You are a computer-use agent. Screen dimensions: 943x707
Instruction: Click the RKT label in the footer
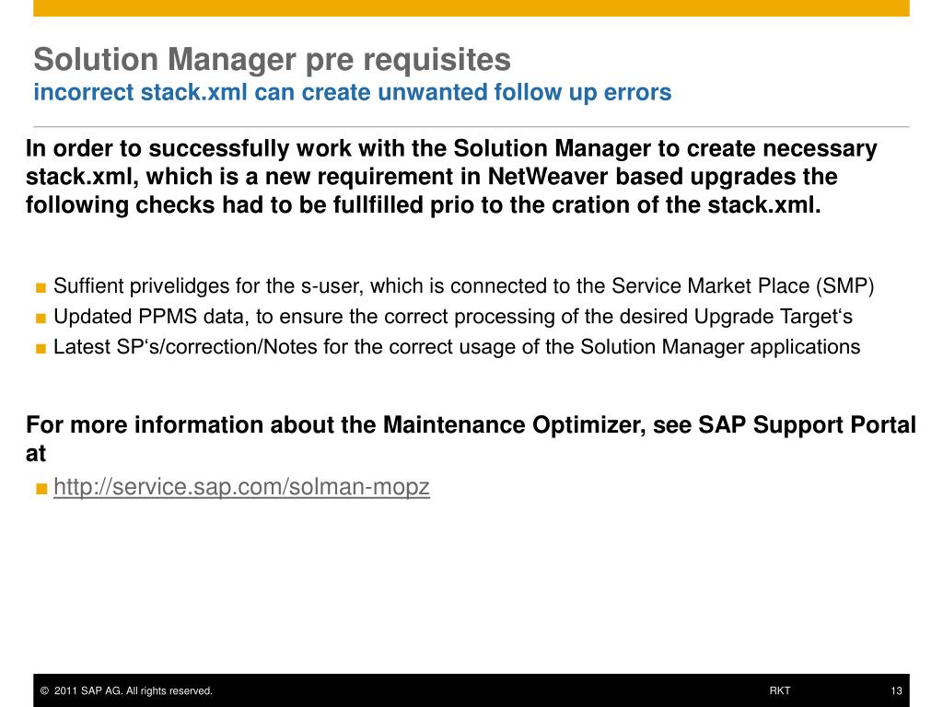pyautogui.click(x=779, y=690)
